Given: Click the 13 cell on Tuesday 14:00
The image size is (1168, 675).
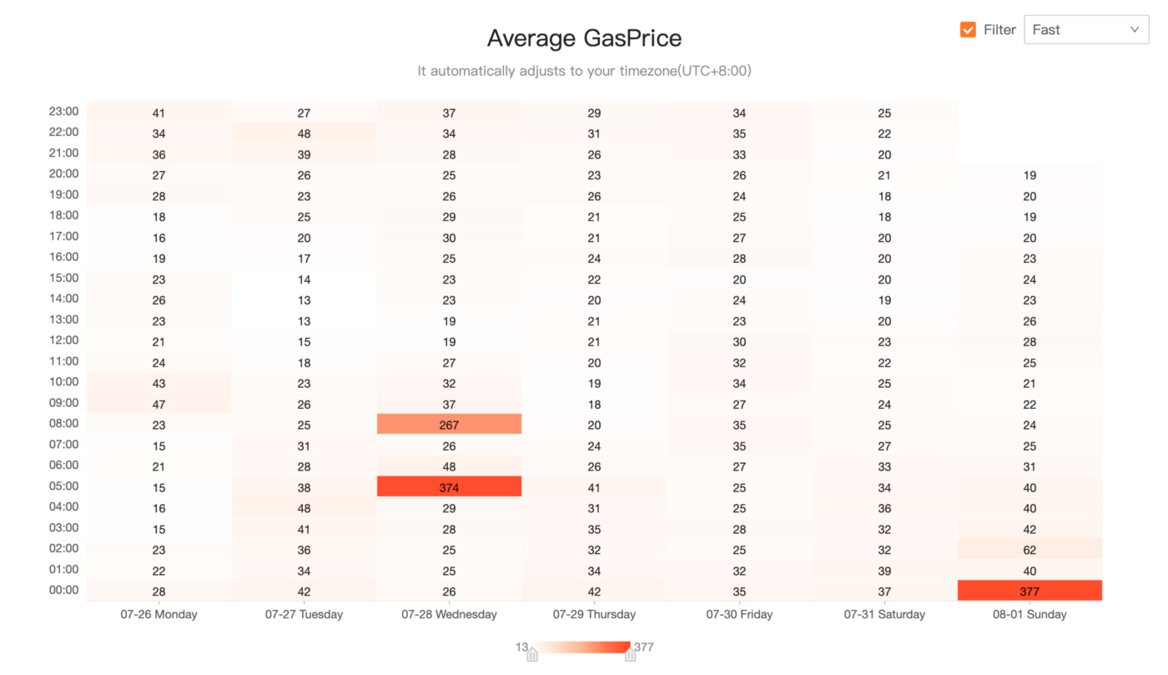Looking at the screenshot, I should click(x=304, y=300).
